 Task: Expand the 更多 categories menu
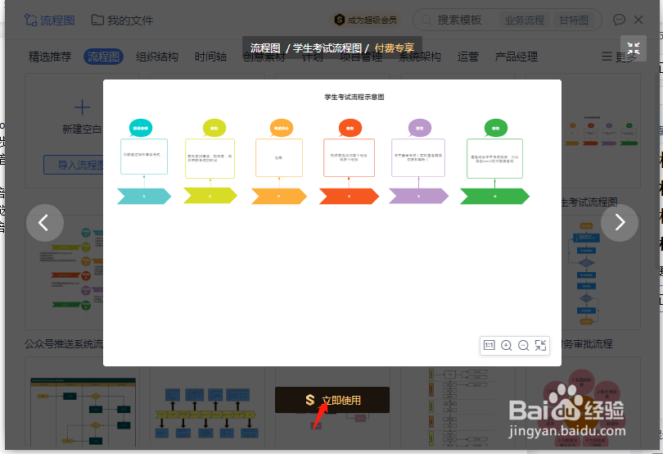[x=619, y=57]
